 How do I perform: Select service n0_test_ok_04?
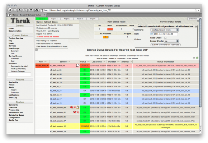pos(56,70)
